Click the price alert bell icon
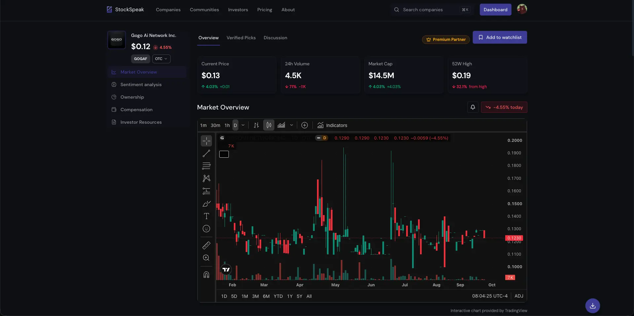634x316 pixels. click(x=473, y=107)
